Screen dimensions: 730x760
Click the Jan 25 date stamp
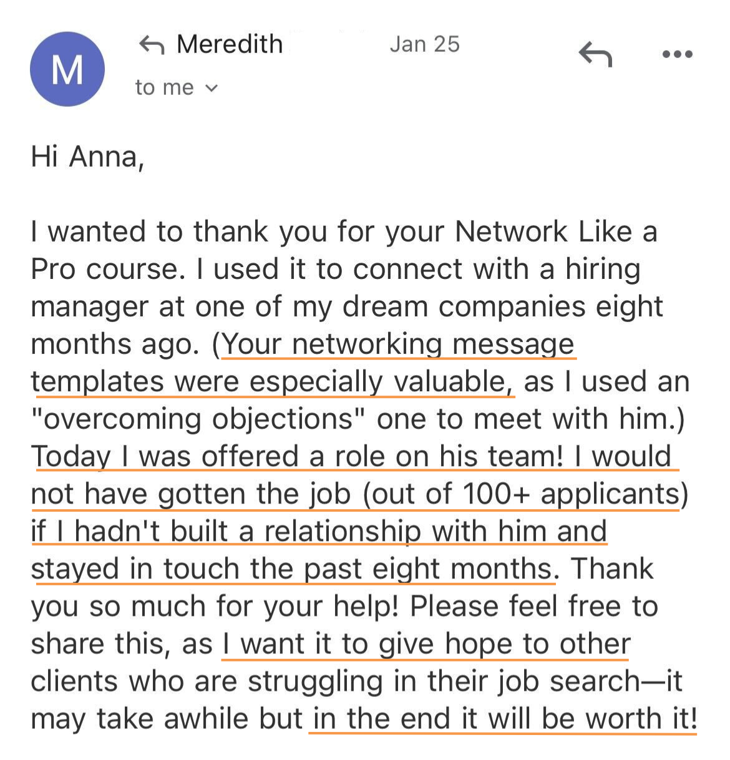pos(424,44)
